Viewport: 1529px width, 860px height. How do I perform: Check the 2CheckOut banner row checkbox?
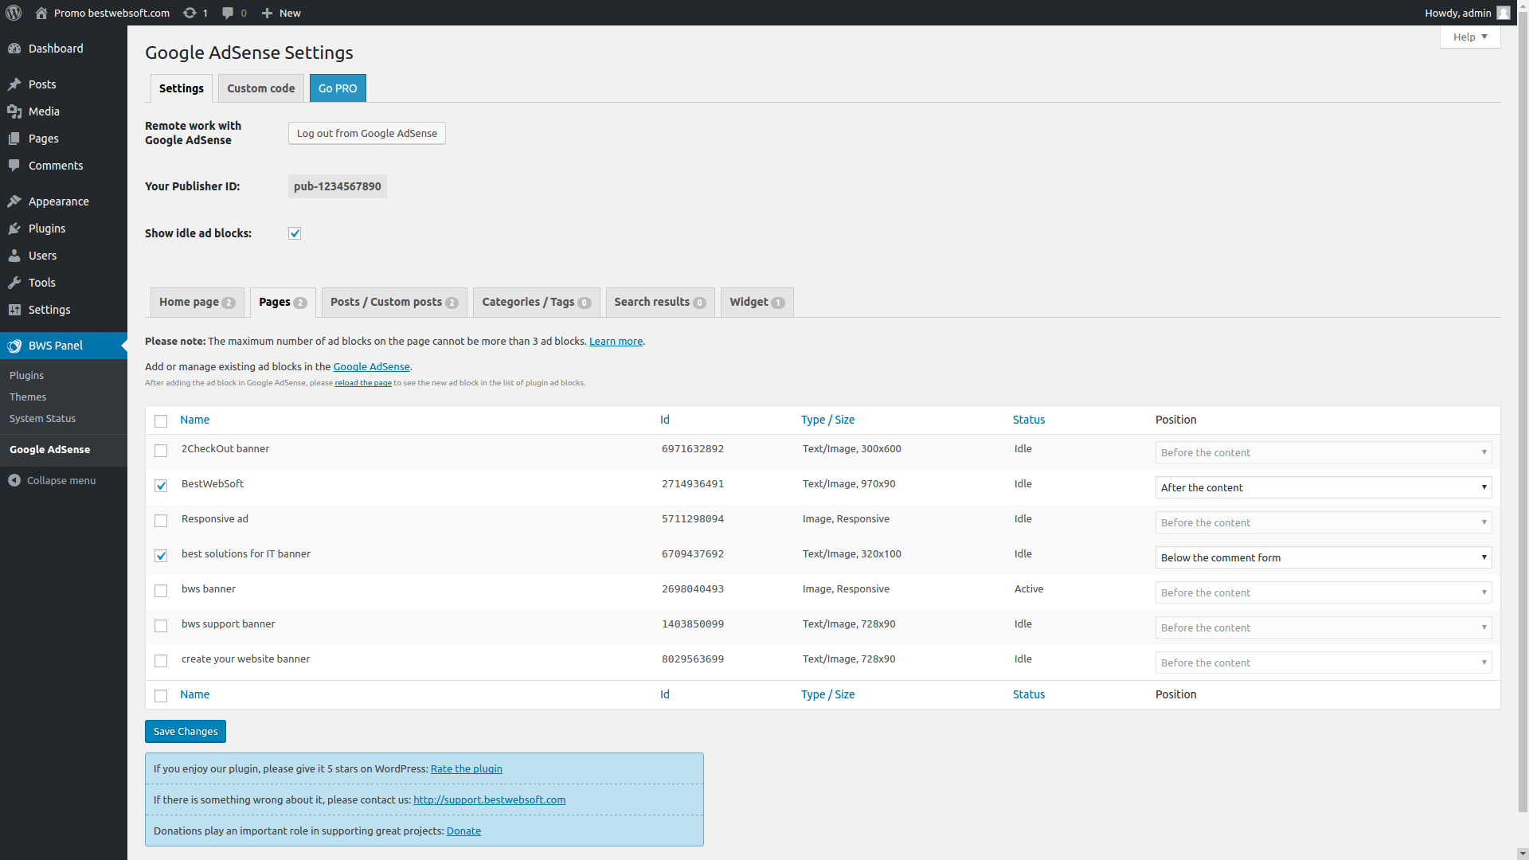click(161, 451)
